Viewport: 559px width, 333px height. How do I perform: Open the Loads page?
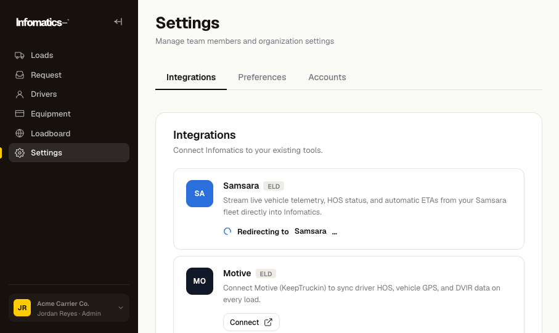[69, 55]
